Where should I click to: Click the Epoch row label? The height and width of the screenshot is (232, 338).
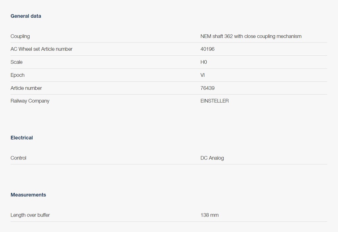click(x=17, y=75)
